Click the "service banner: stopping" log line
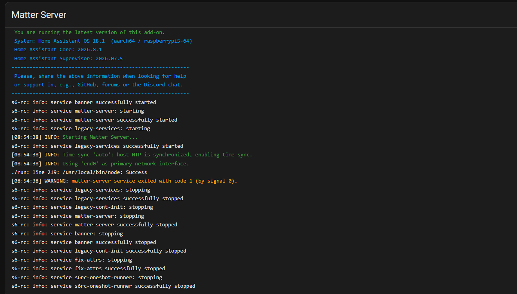This screenshot has width=517, height=294. click(67, 233)
